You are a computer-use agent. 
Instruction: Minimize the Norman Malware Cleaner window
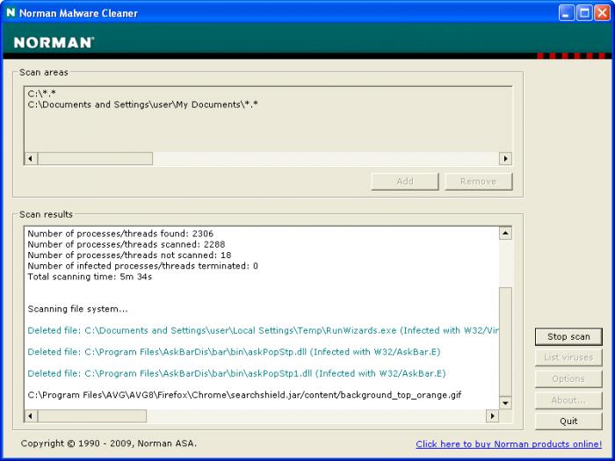(567, 13)
